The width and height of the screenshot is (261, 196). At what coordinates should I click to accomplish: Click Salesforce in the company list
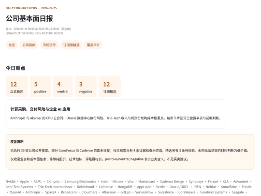(166, 192)
